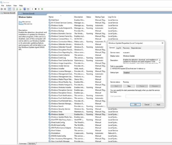Viewport: 172px width, 145px height.
Task: Select the gear icon of Windows Installer
Action: pyautogui.click(x=49, y=69)
